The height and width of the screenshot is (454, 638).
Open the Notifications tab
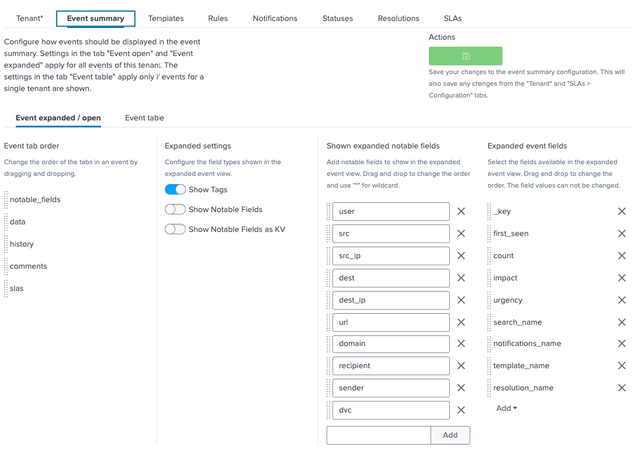click(x=275, y=18)
